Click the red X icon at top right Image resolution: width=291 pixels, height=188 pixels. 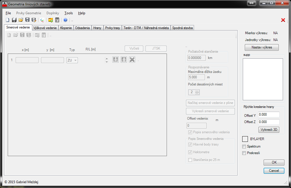click(x=283, y=20)
